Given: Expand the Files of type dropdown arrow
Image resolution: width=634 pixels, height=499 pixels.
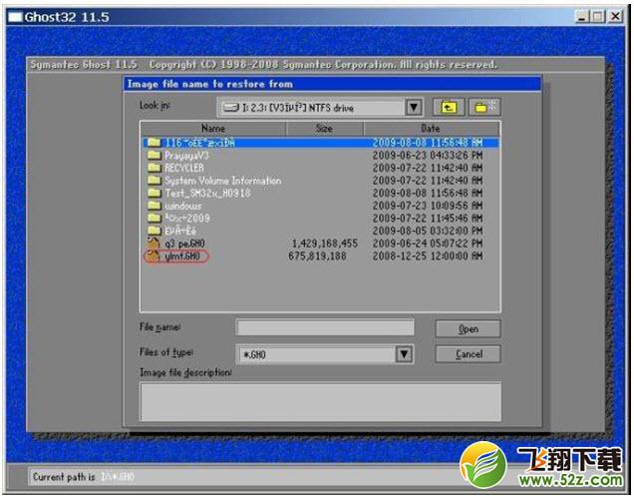Looking at the screenshot, I should (404, 354).
